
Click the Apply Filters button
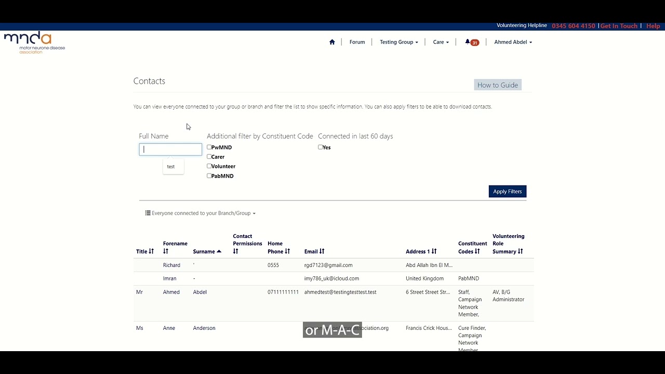click(x=508, y=191)
